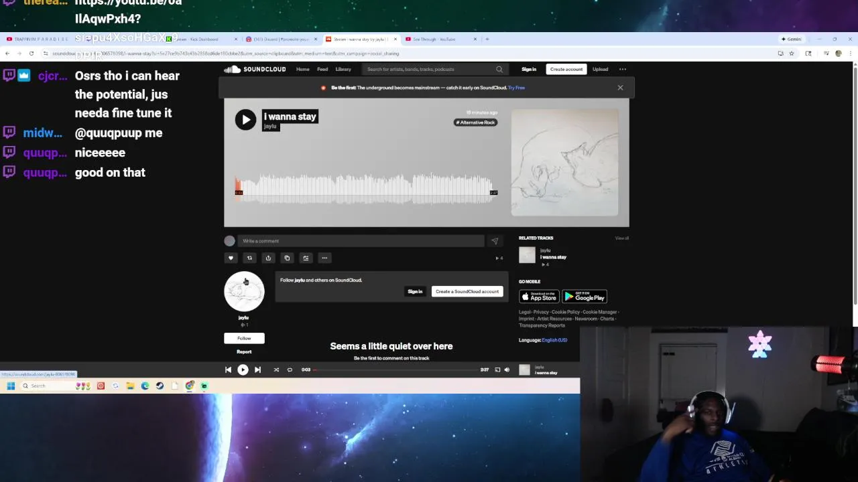858x482 pixels.
Task: Toggle shuffle in the player bar
Action: (276, 370)
